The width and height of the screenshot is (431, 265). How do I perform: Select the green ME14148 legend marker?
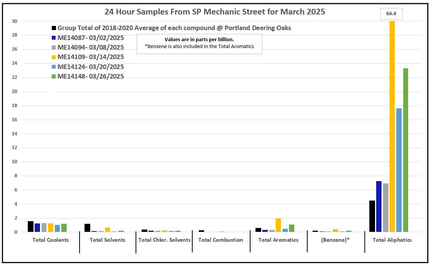point(54,76)
